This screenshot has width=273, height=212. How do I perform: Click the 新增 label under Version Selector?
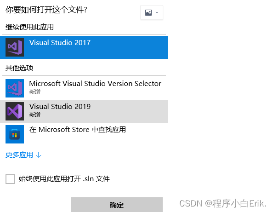click(x=35, y=92)
